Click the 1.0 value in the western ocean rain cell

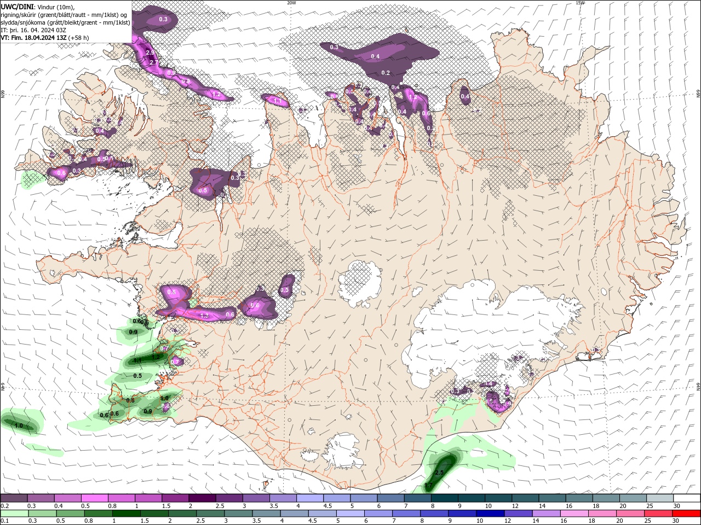coord(19,425)
